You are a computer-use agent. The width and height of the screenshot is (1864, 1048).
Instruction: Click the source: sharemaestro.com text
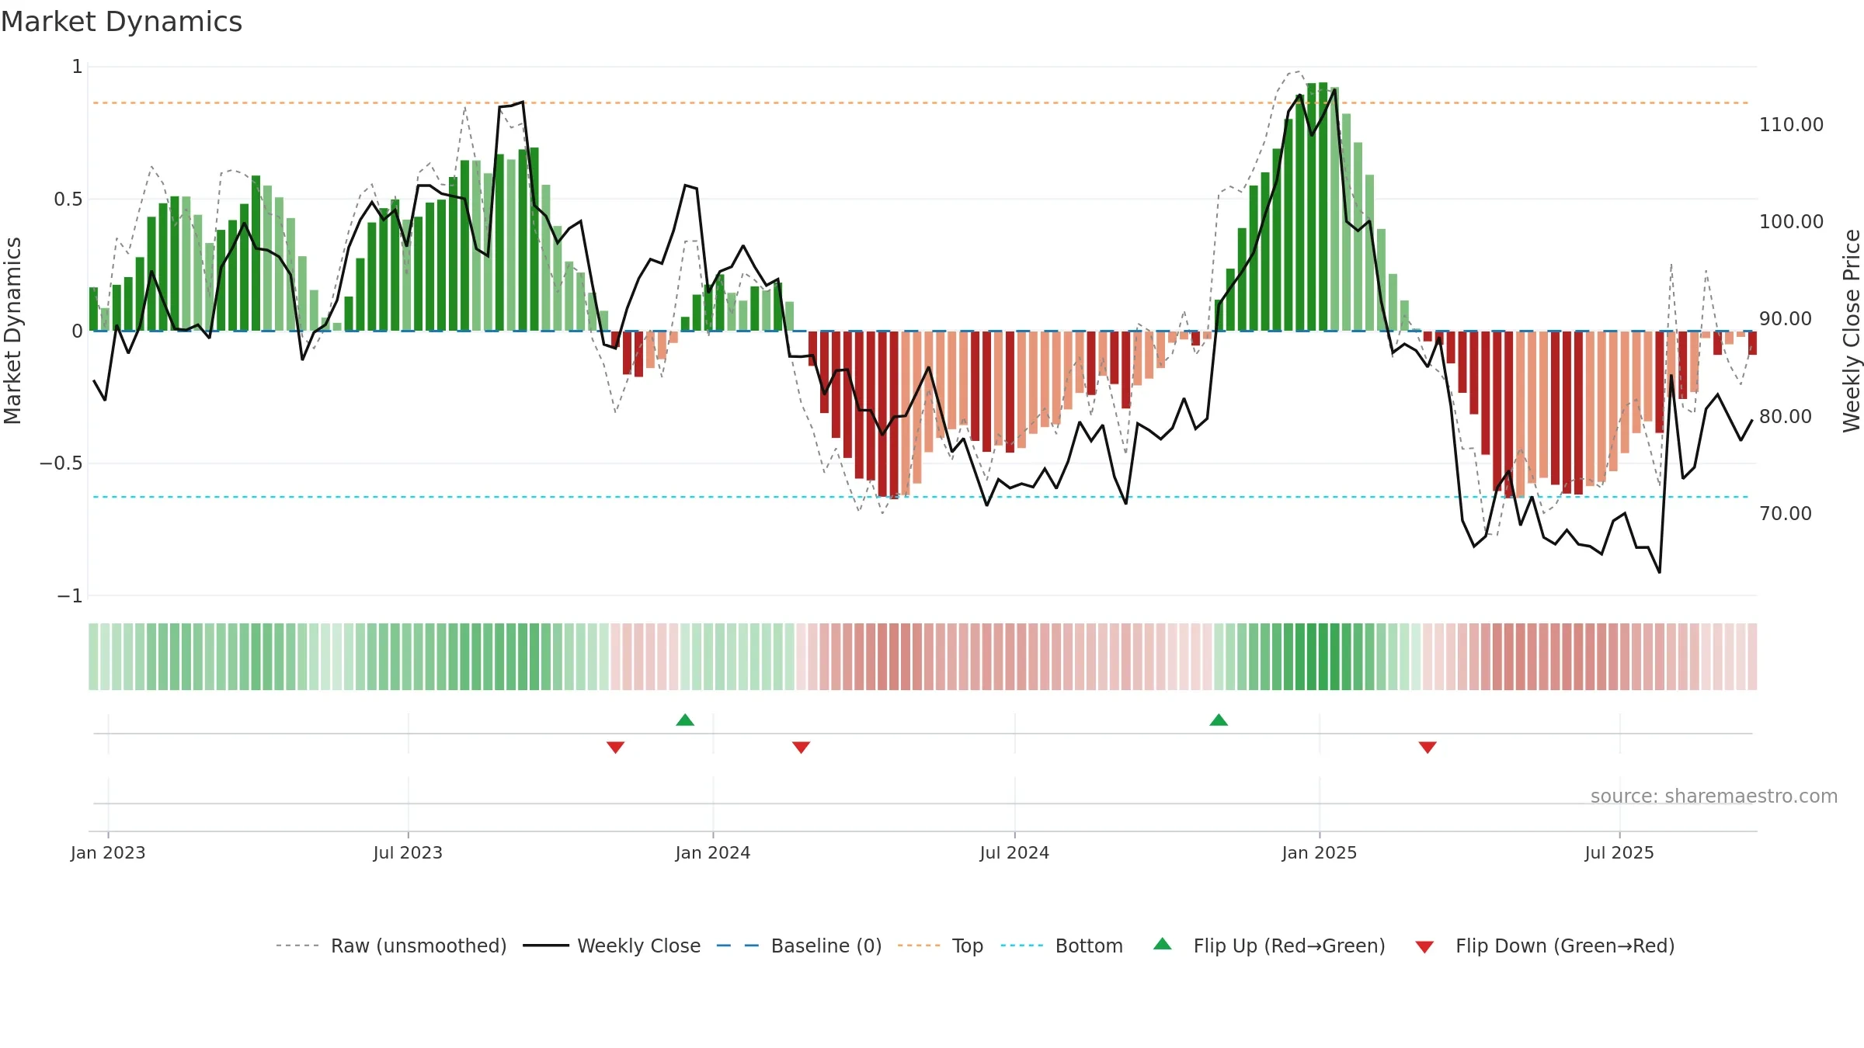click(1714, 796)
